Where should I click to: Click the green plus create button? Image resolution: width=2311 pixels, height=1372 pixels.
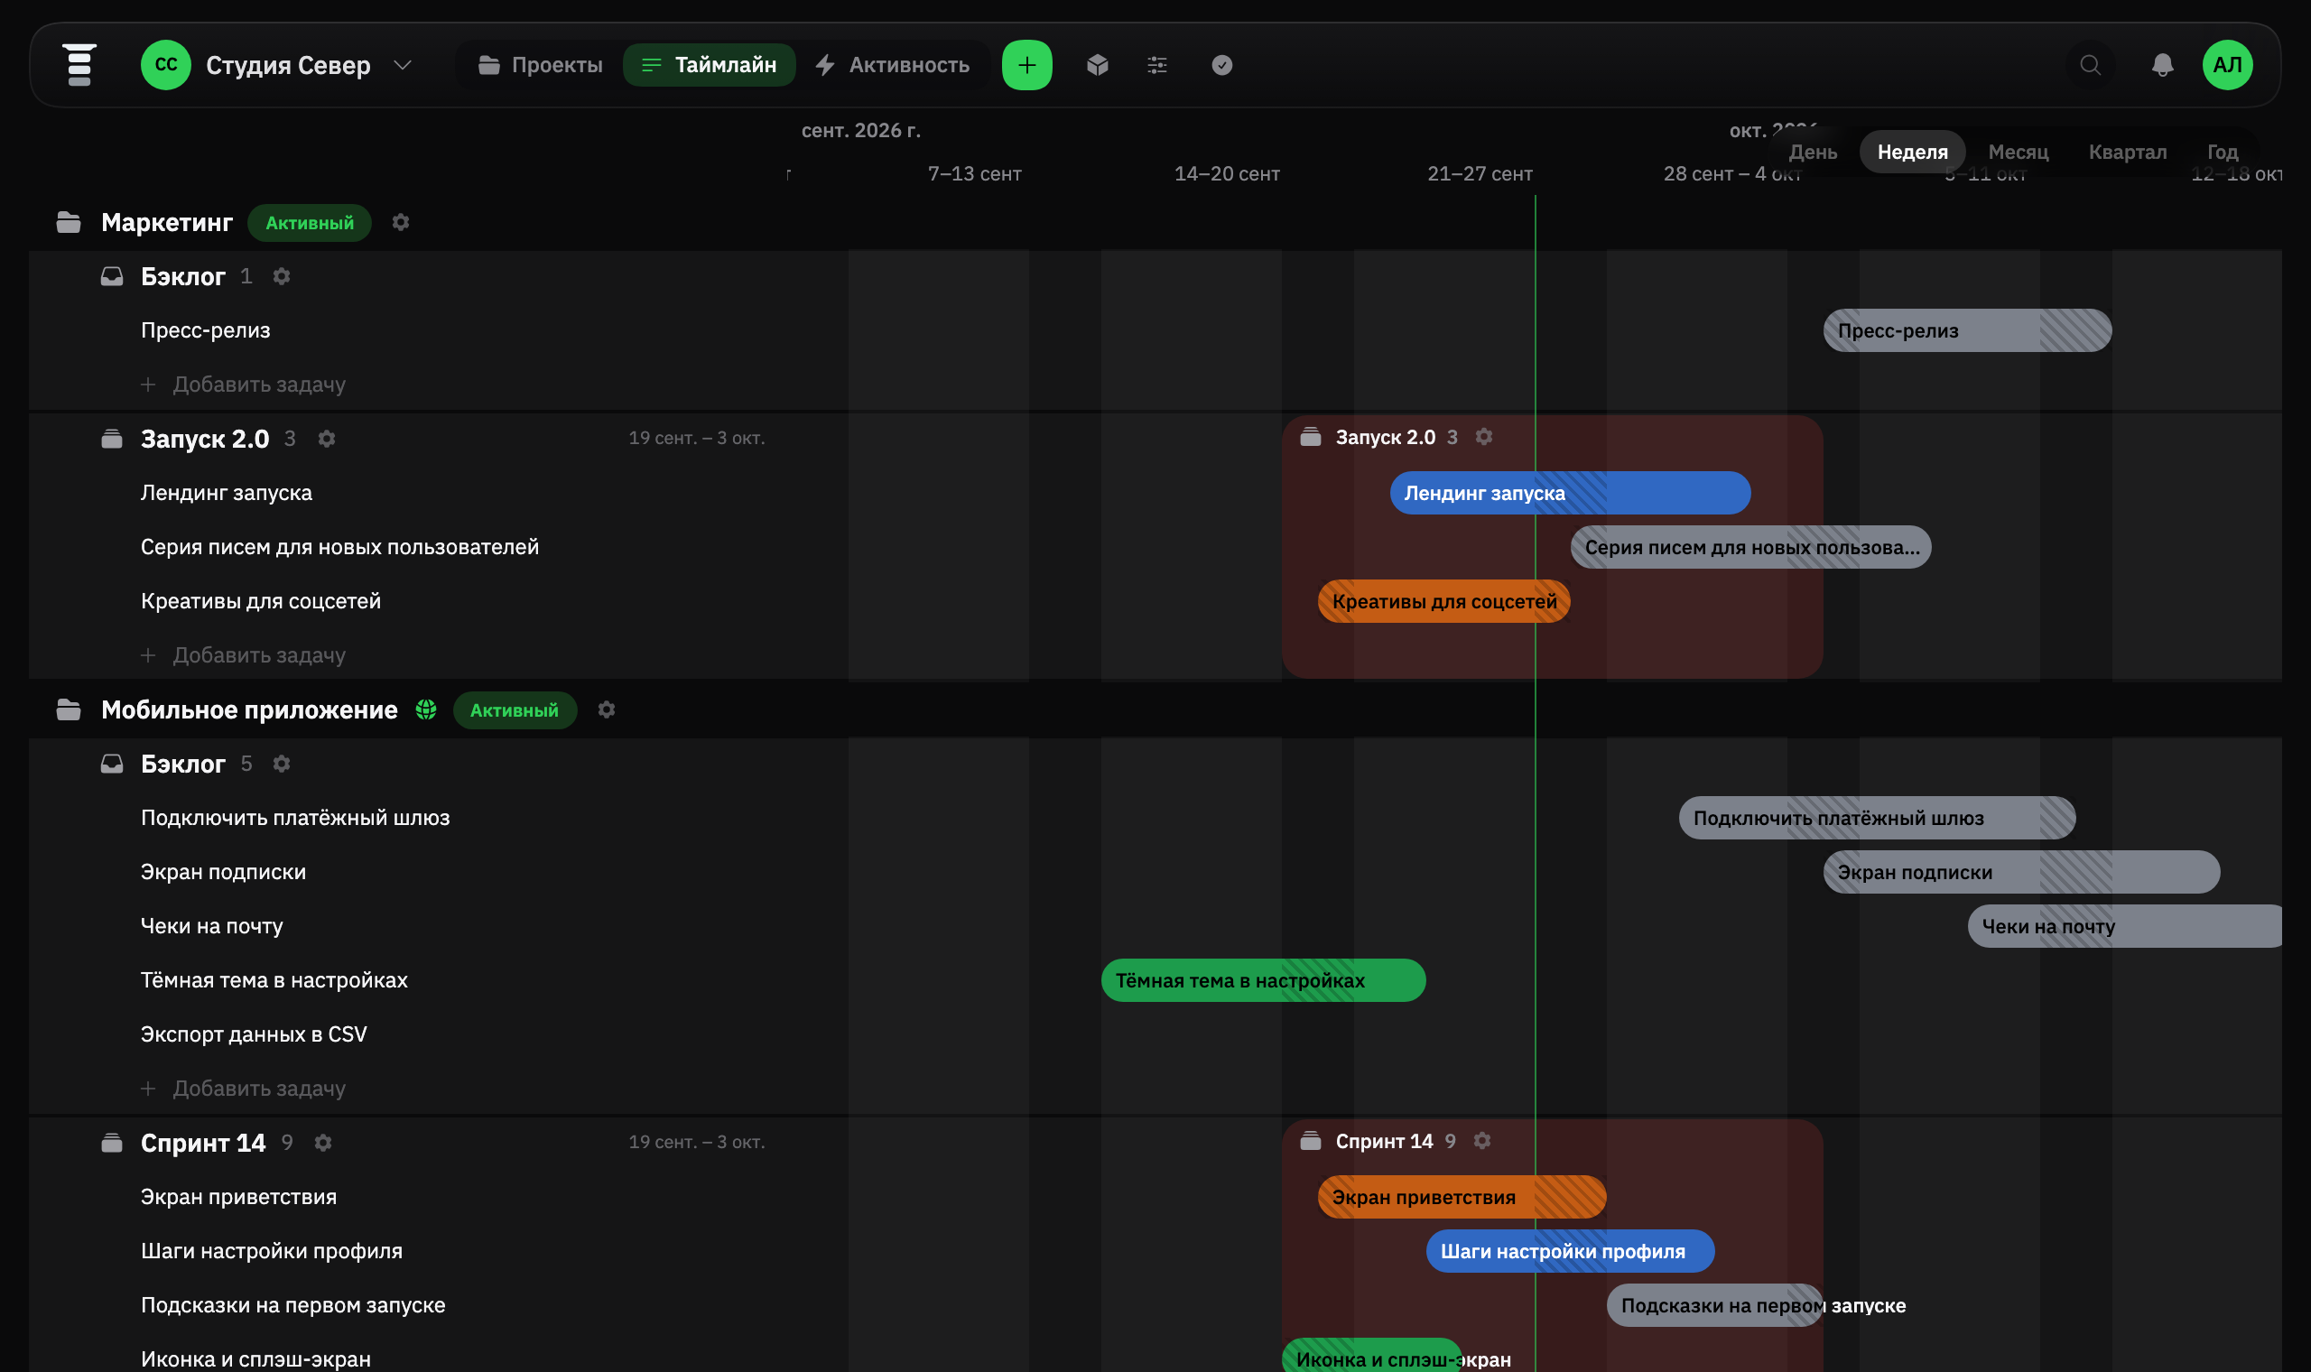(1027, 65)
